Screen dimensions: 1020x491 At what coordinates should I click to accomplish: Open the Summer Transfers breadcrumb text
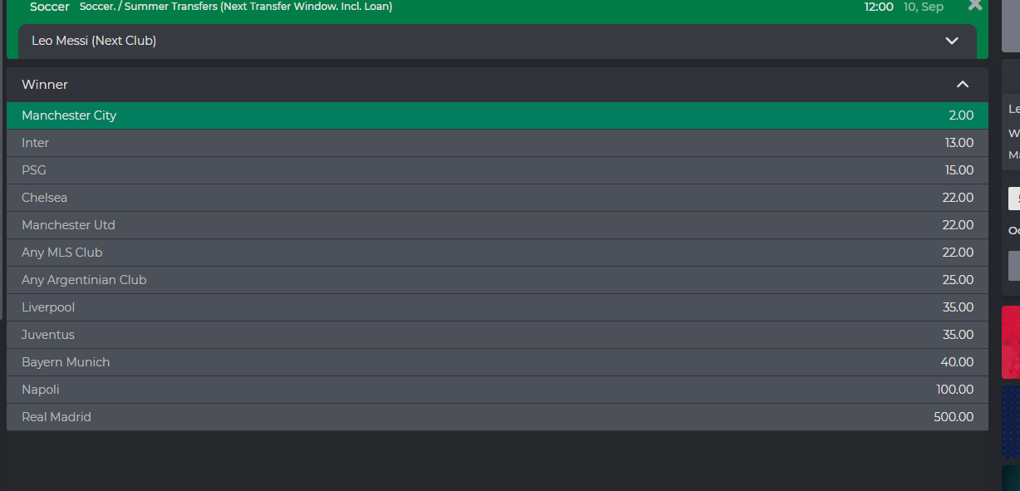pyautogui.click(x=236, y=7)
